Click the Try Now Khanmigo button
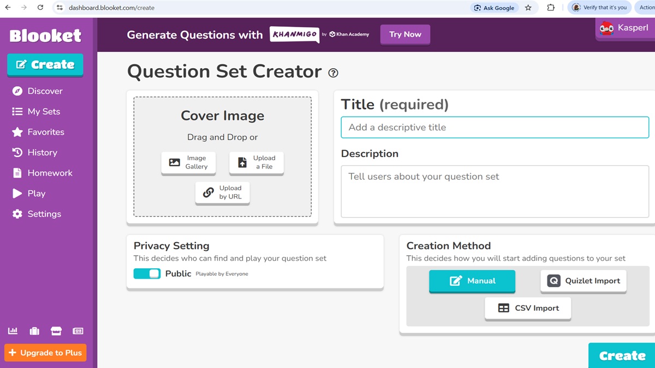 [405, 34]
